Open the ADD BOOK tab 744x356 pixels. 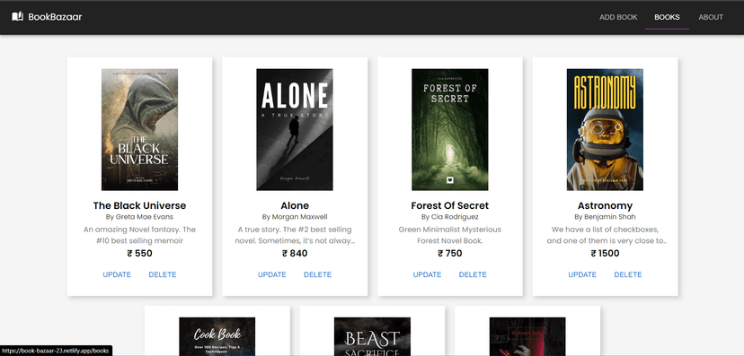(x=618, y=17)
